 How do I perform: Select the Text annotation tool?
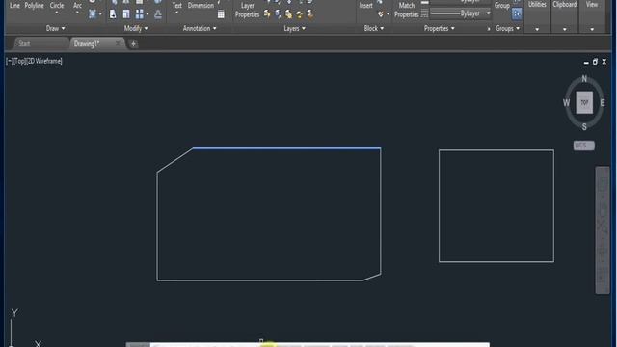pyautogui.click(x=177, y=5)
